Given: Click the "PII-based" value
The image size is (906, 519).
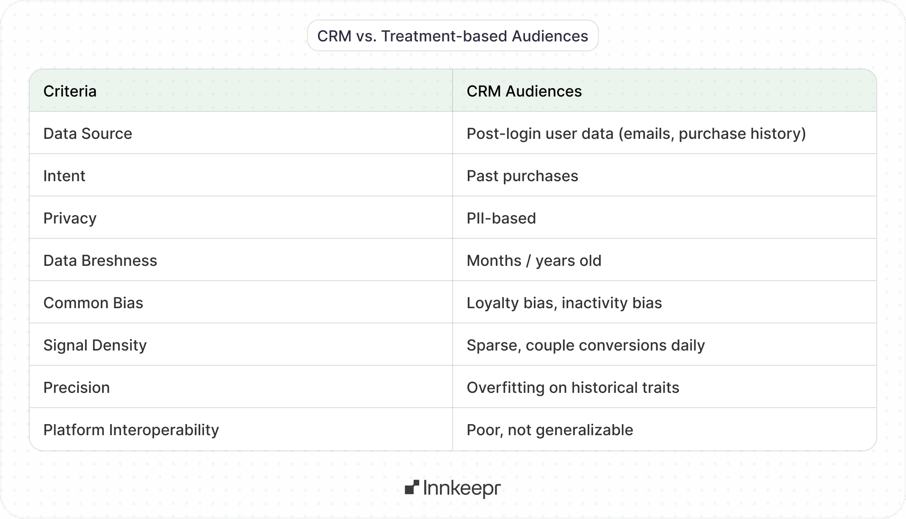Looking at the screenshot, I should click(x=501, y=218).
